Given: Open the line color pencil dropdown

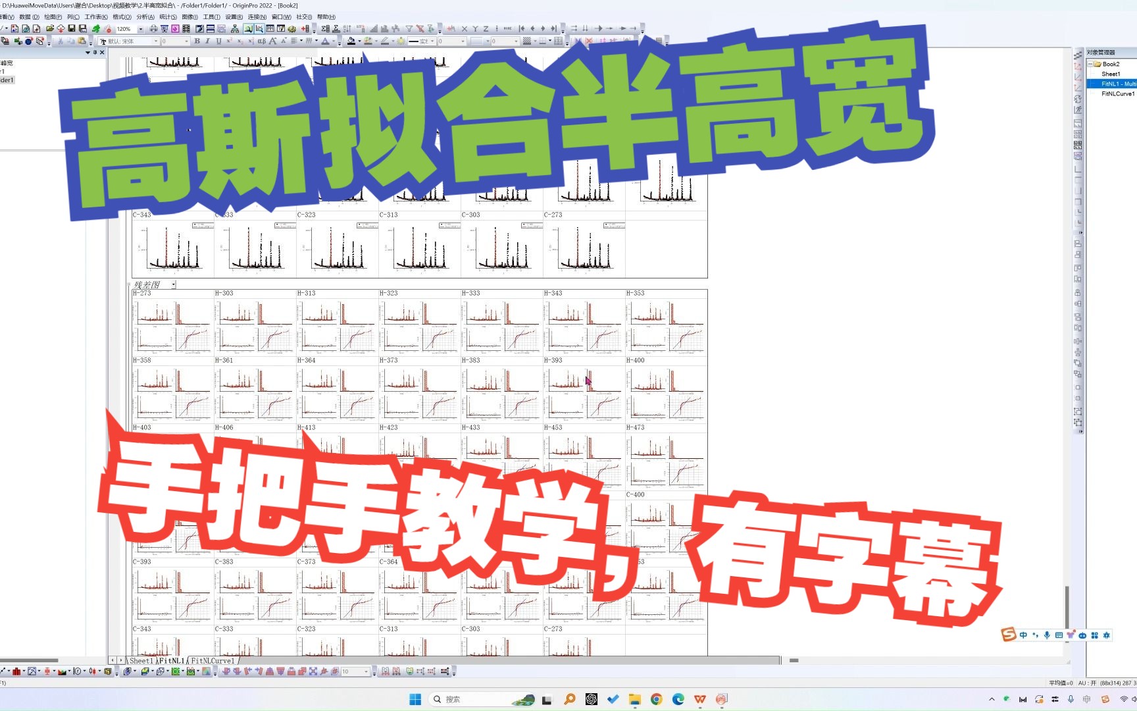Looking at the screenshot, I should click(x=393, y=41).
